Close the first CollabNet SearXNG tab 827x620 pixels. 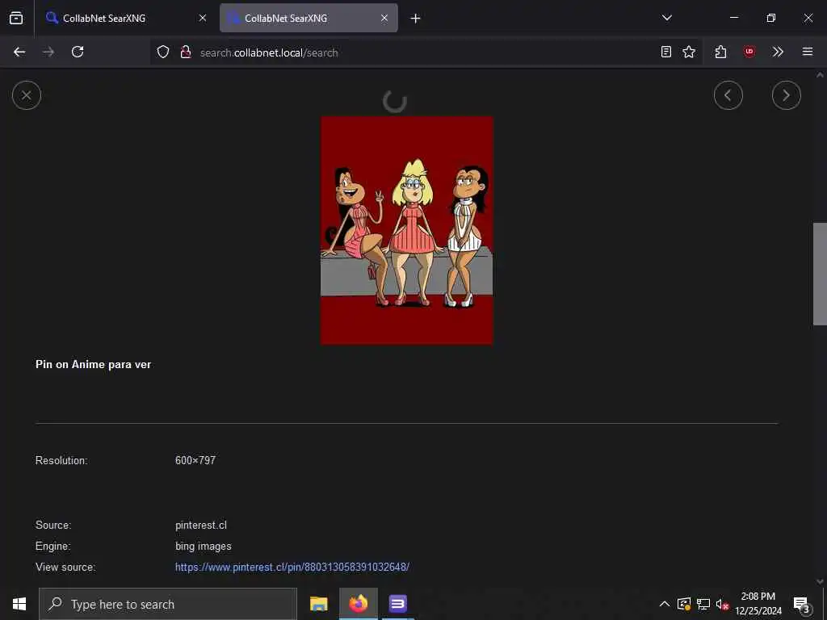pos(203,18)
